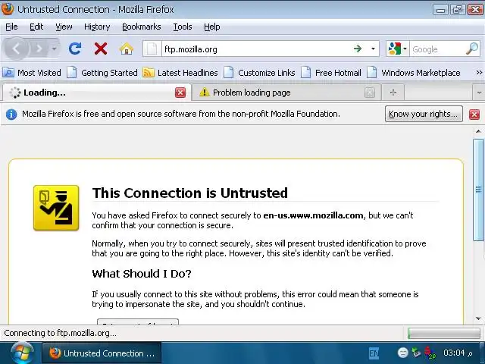Open the Customize Links bookmark
This screenshot has width=485, height=364.
tap(259, 73)
